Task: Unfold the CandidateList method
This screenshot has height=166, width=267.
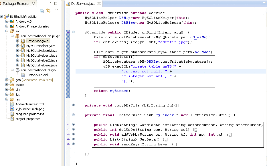Action: [x=73, y=124]
